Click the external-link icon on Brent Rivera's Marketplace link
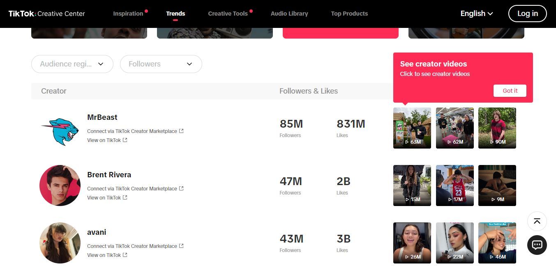The height and width of the screenshot is (268, 556). [x=181, y=188]
